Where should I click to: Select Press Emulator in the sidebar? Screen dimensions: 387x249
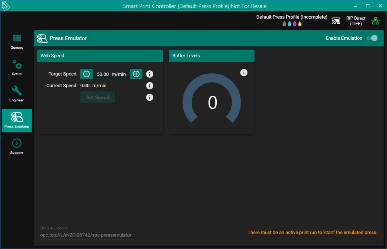pos(17,120)
